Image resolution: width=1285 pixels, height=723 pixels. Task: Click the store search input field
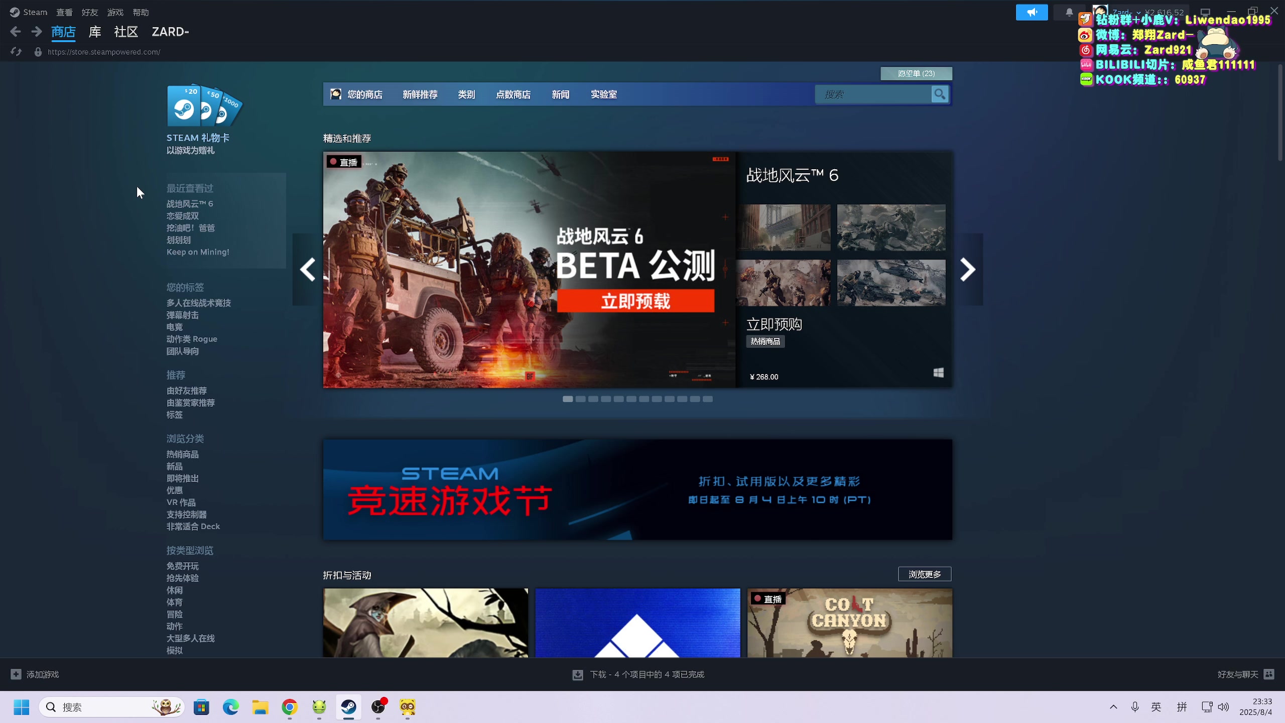[873, 94]
